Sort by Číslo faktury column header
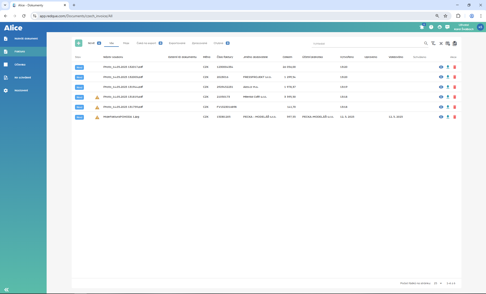Screen dimensions: 486x294 pos(225,57)
